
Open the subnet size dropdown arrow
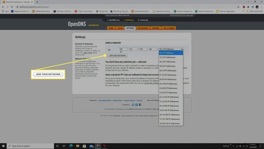click(182, 49)
